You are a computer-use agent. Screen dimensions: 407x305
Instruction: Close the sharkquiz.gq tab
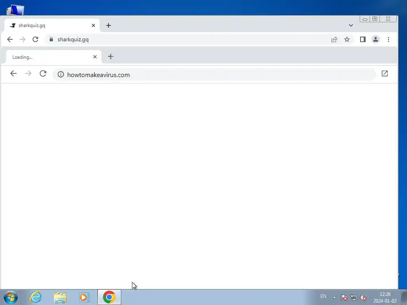pos(93,25)
